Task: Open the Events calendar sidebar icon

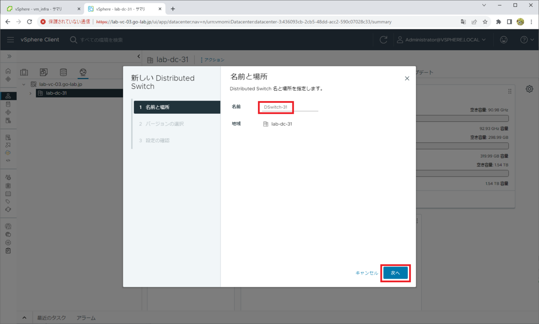Action: 8,194
